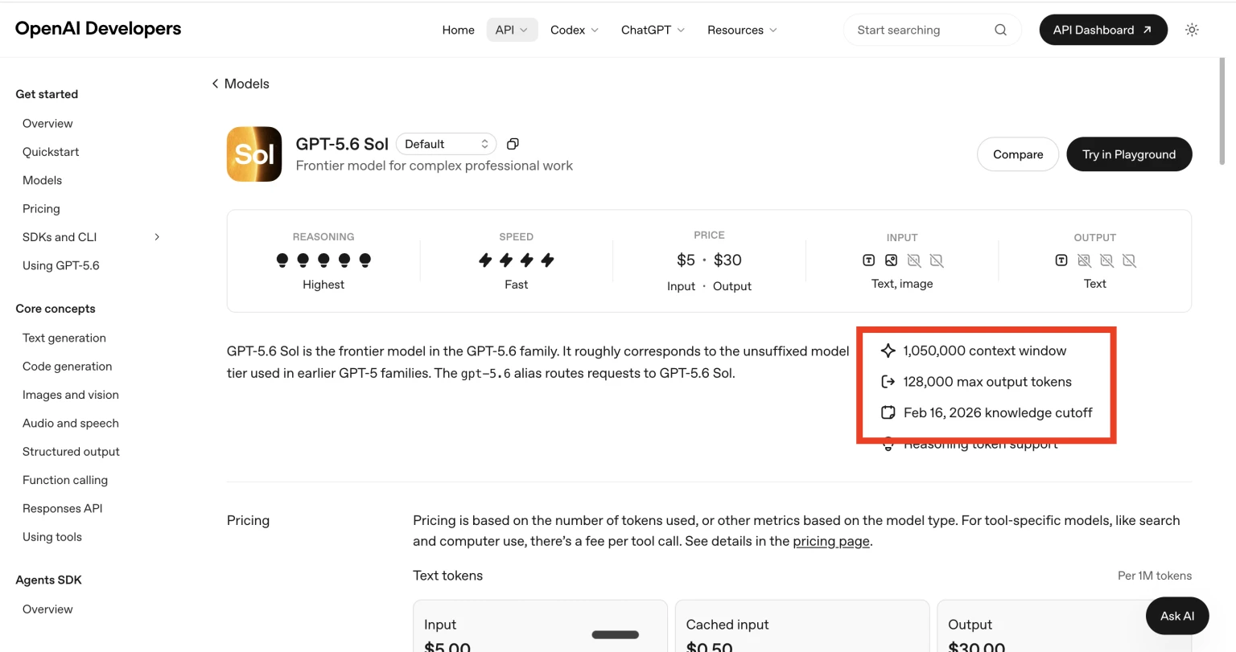This screenshot has height=652, width=1236.
Task: Open Code generation in the sidebar
Action: (x=68, y=367)
